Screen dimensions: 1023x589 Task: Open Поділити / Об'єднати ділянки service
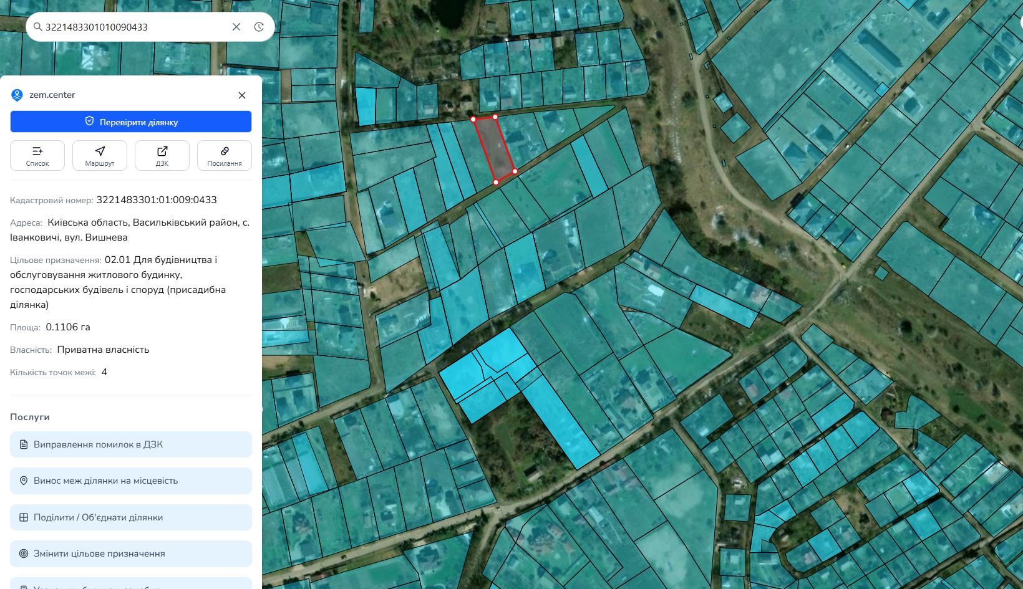point(131,517)
